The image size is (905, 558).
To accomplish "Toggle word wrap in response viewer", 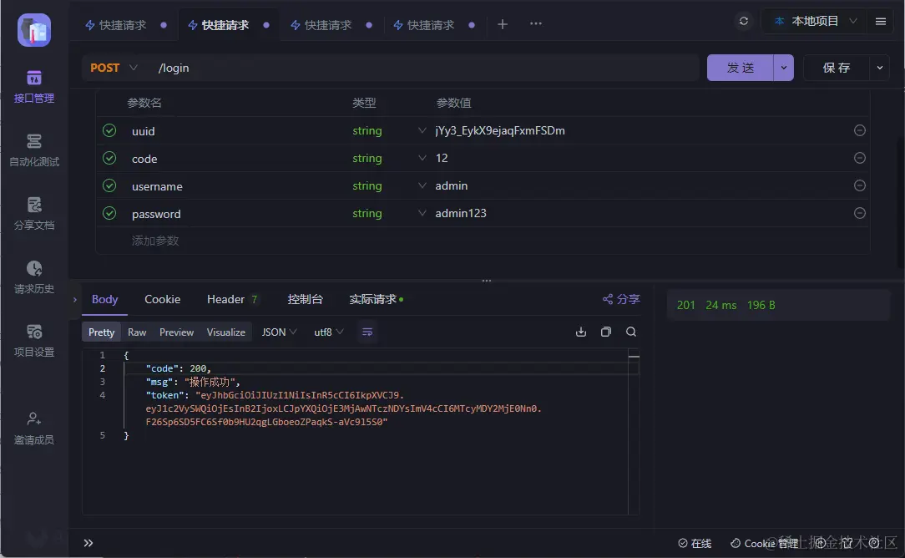I will point(367,332).
